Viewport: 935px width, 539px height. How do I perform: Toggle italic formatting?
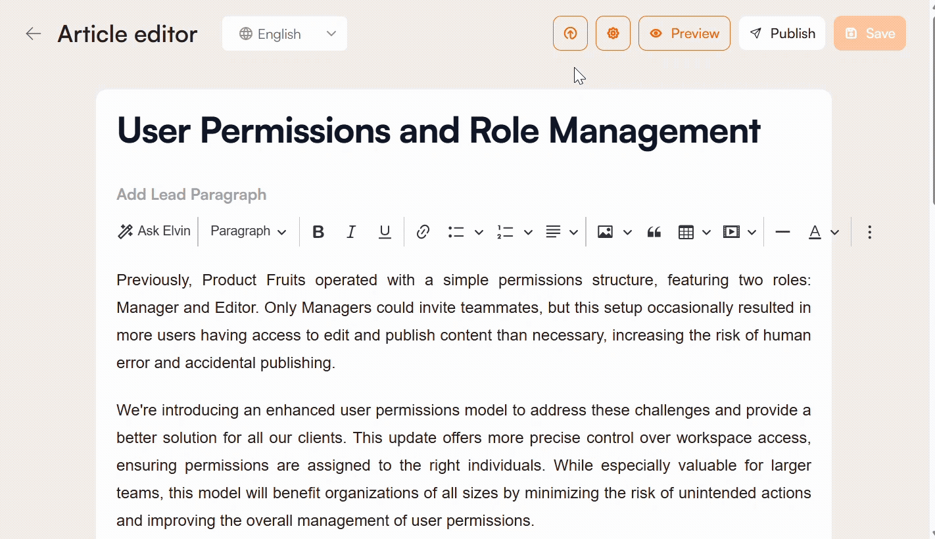(x=351, y=232)
